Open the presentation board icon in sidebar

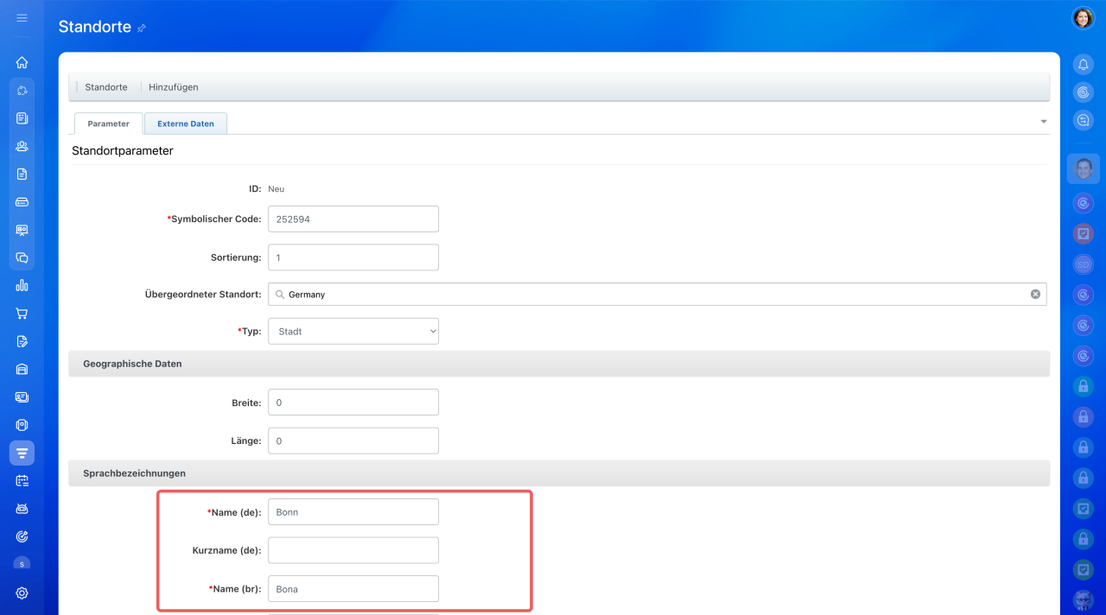22,230
